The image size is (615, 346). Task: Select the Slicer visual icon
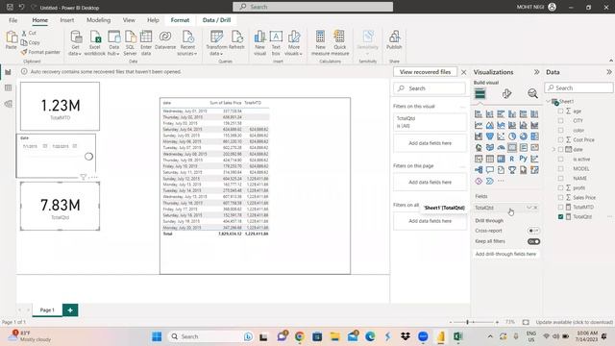pyautogui.click(x=479, y=159)
